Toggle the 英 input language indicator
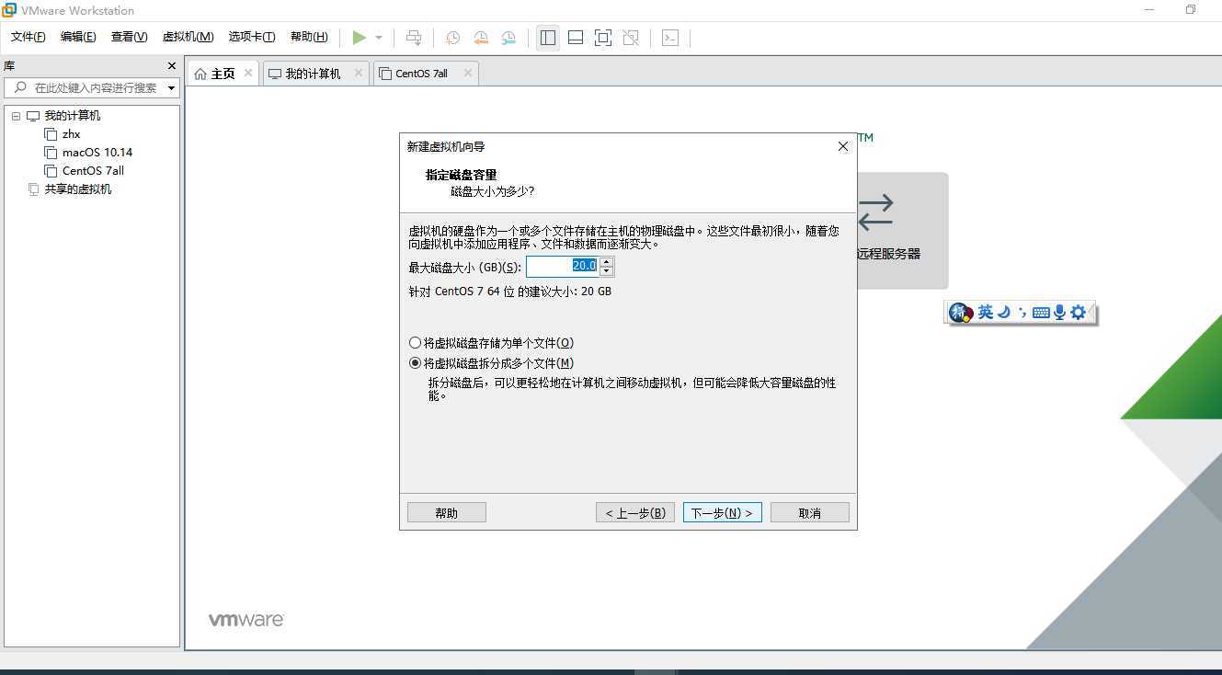 (x=986, y=313)
